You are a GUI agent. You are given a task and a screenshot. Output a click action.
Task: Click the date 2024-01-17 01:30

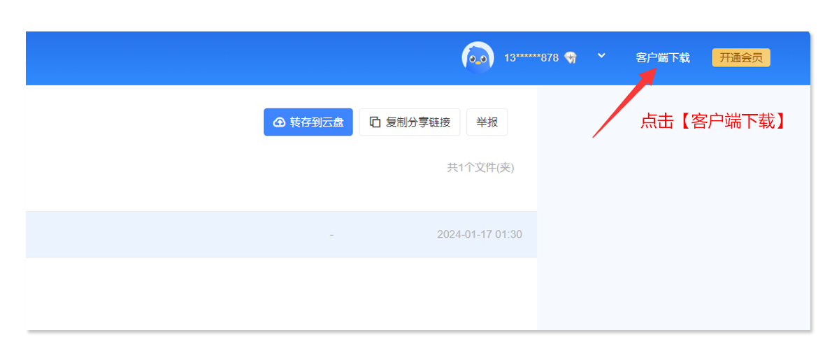tap(479, 234)
